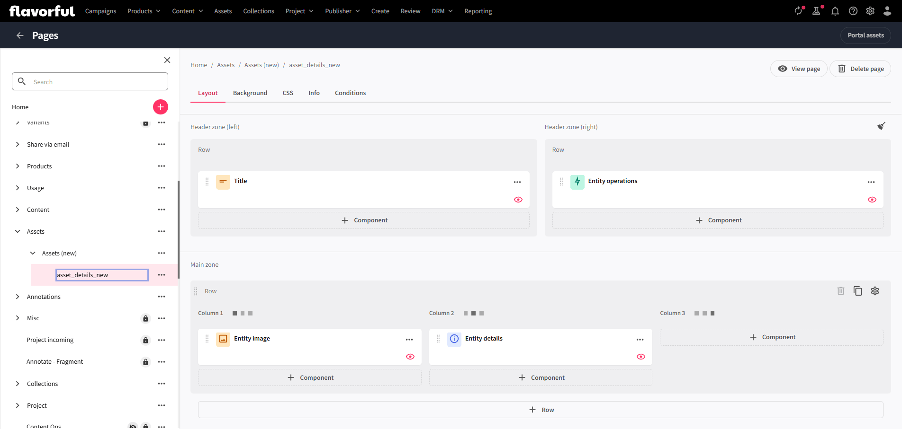Click the View page button
This screenshot has height=429, width=902.
coord(799,69)
